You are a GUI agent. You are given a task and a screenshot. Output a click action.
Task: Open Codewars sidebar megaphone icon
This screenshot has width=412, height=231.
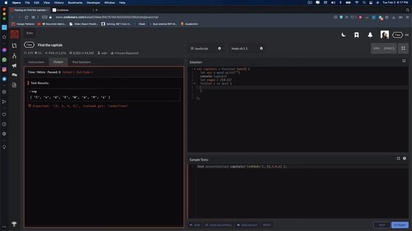14,65
